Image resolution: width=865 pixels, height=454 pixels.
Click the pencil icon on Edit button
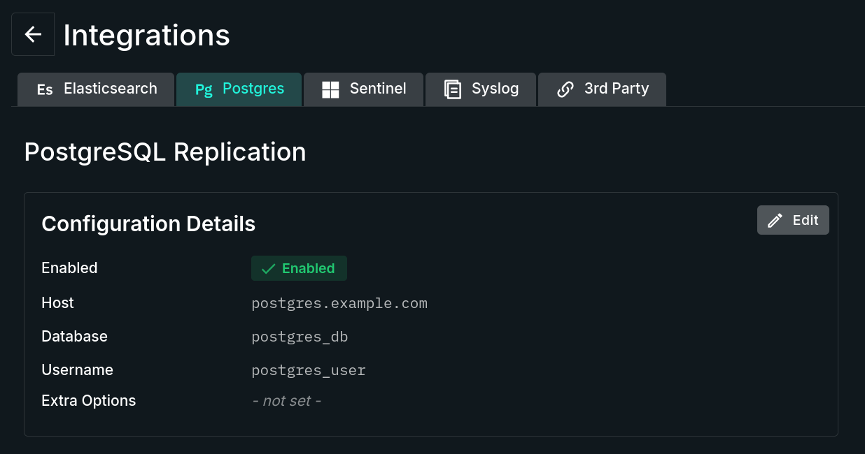click(774, 219)
